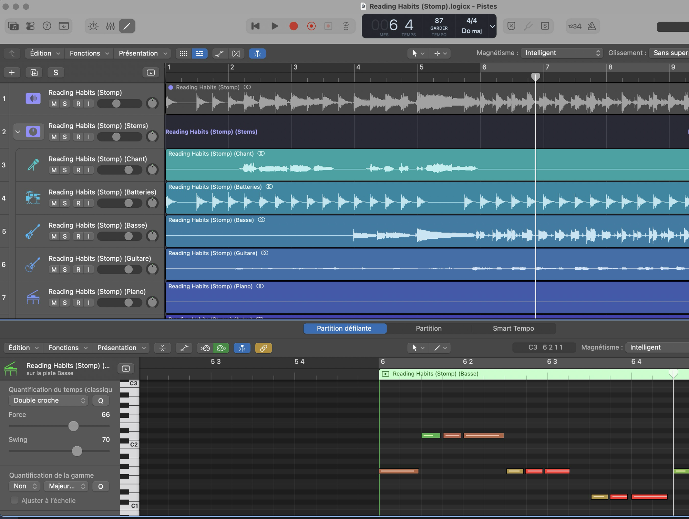
Task: Add a new track with plus button
Action: point(12,72)
